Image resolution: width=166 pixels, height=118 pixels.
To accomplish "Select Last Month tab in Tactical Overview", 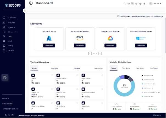I will [x=99, y=68].
